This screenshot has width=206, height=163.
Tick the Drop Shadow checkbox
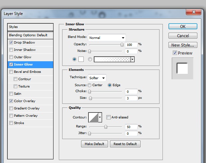coord(11,42)
